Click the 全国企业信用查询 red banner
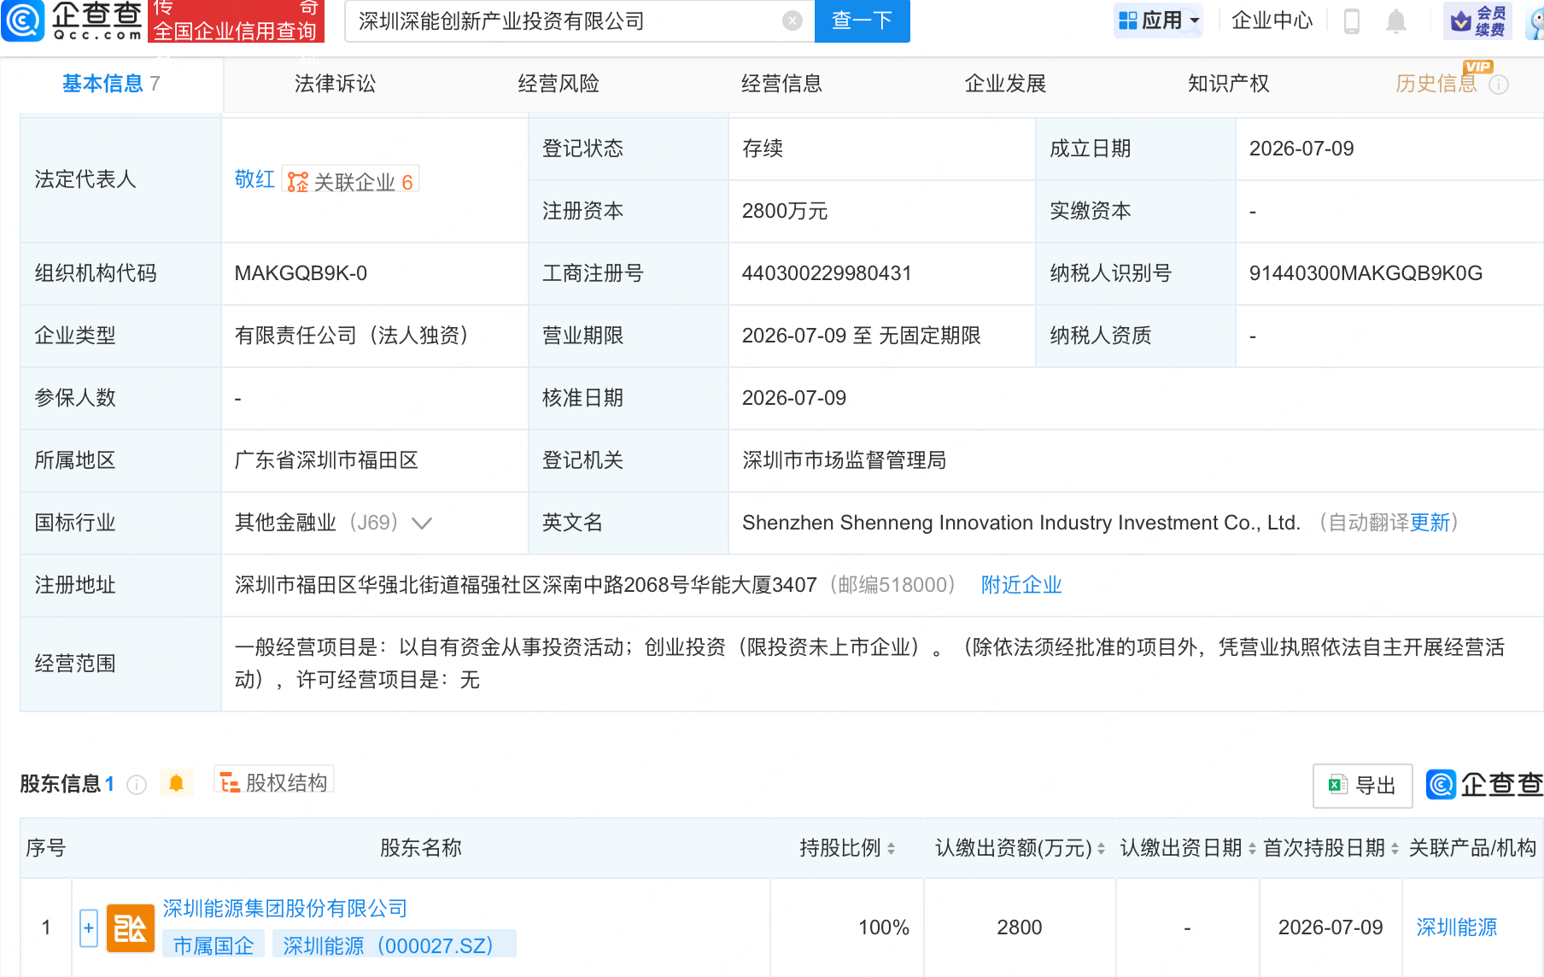The height and width of the screenshot is (977, 1544). (237, 21)
